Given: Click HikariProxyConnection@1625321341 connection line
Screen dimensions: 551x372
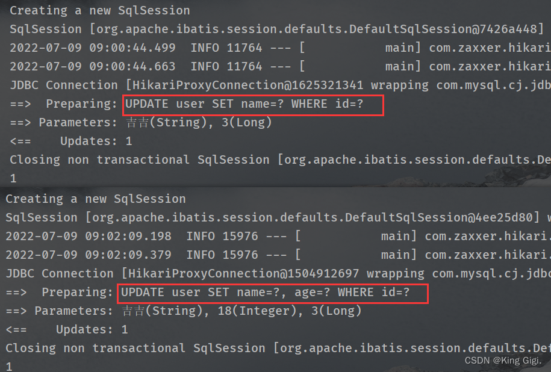Looking at the screenshot, I should point(280,85).
